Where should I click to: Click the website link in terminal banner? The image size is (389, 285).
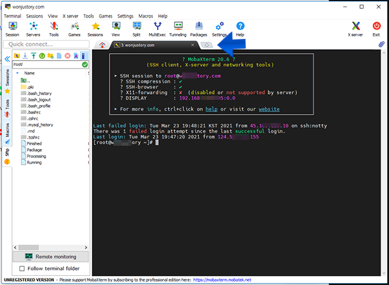tap(269, 109)
